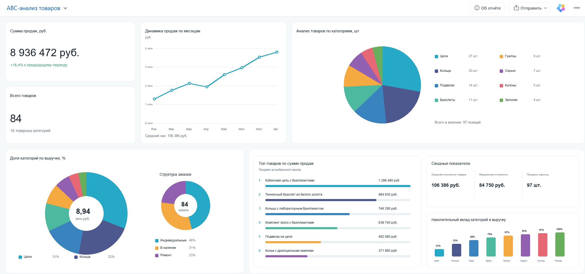Click the 97 шт. sold units value
Viewport: 585px width, 274px height.
pyautogui.click(x=534, y=185)
